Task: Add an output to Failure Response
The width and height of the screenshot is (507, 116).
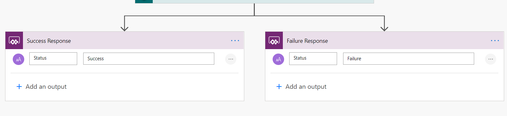Action: 301,87
